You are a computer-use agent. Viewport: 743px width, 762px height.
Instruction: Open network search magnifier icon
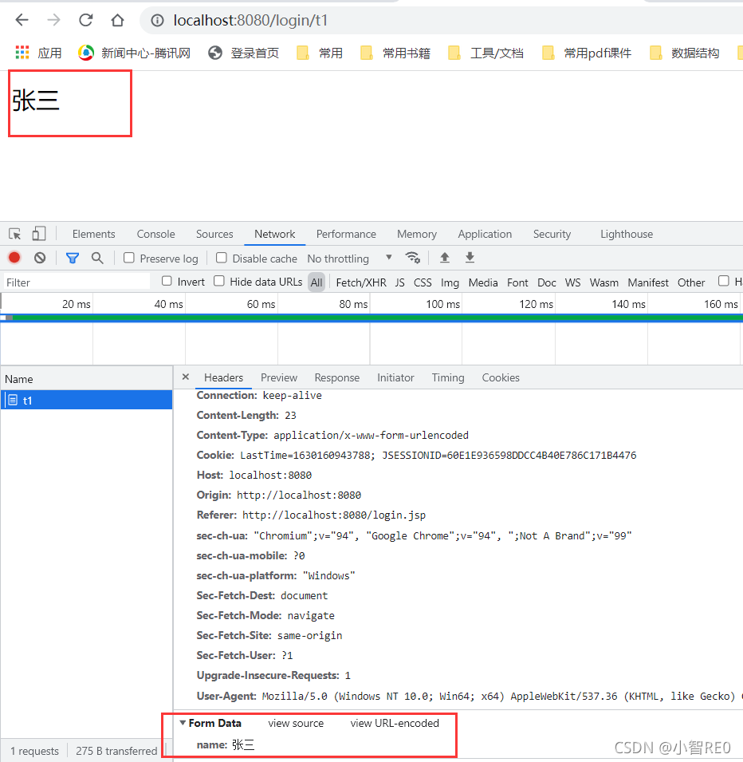tap(97, 258)
